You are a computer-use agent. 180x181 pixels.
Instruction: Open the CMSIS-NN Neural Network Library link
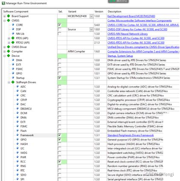[128, 34]
